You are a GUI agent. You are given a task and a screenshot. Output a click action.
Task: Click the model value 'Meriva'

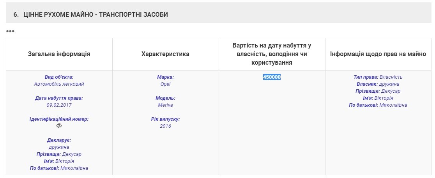pos(165,105)
